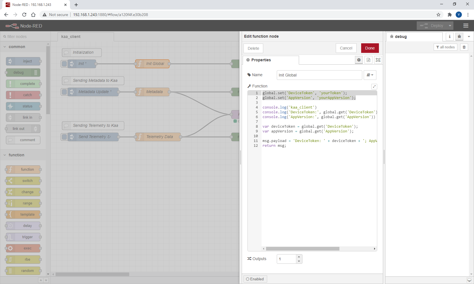
Task: Click the Done button
Action: click(370, 48)
